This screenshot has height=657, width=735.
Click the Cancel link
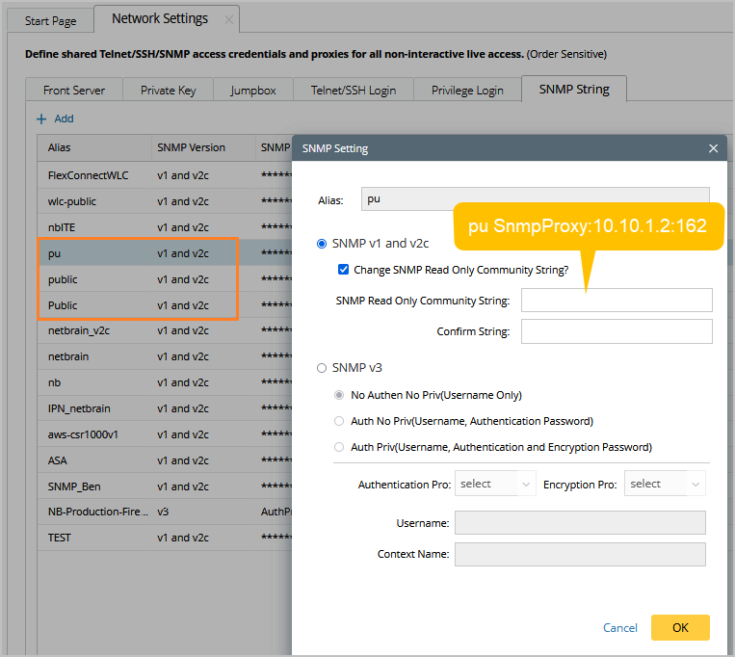(619, 627)
